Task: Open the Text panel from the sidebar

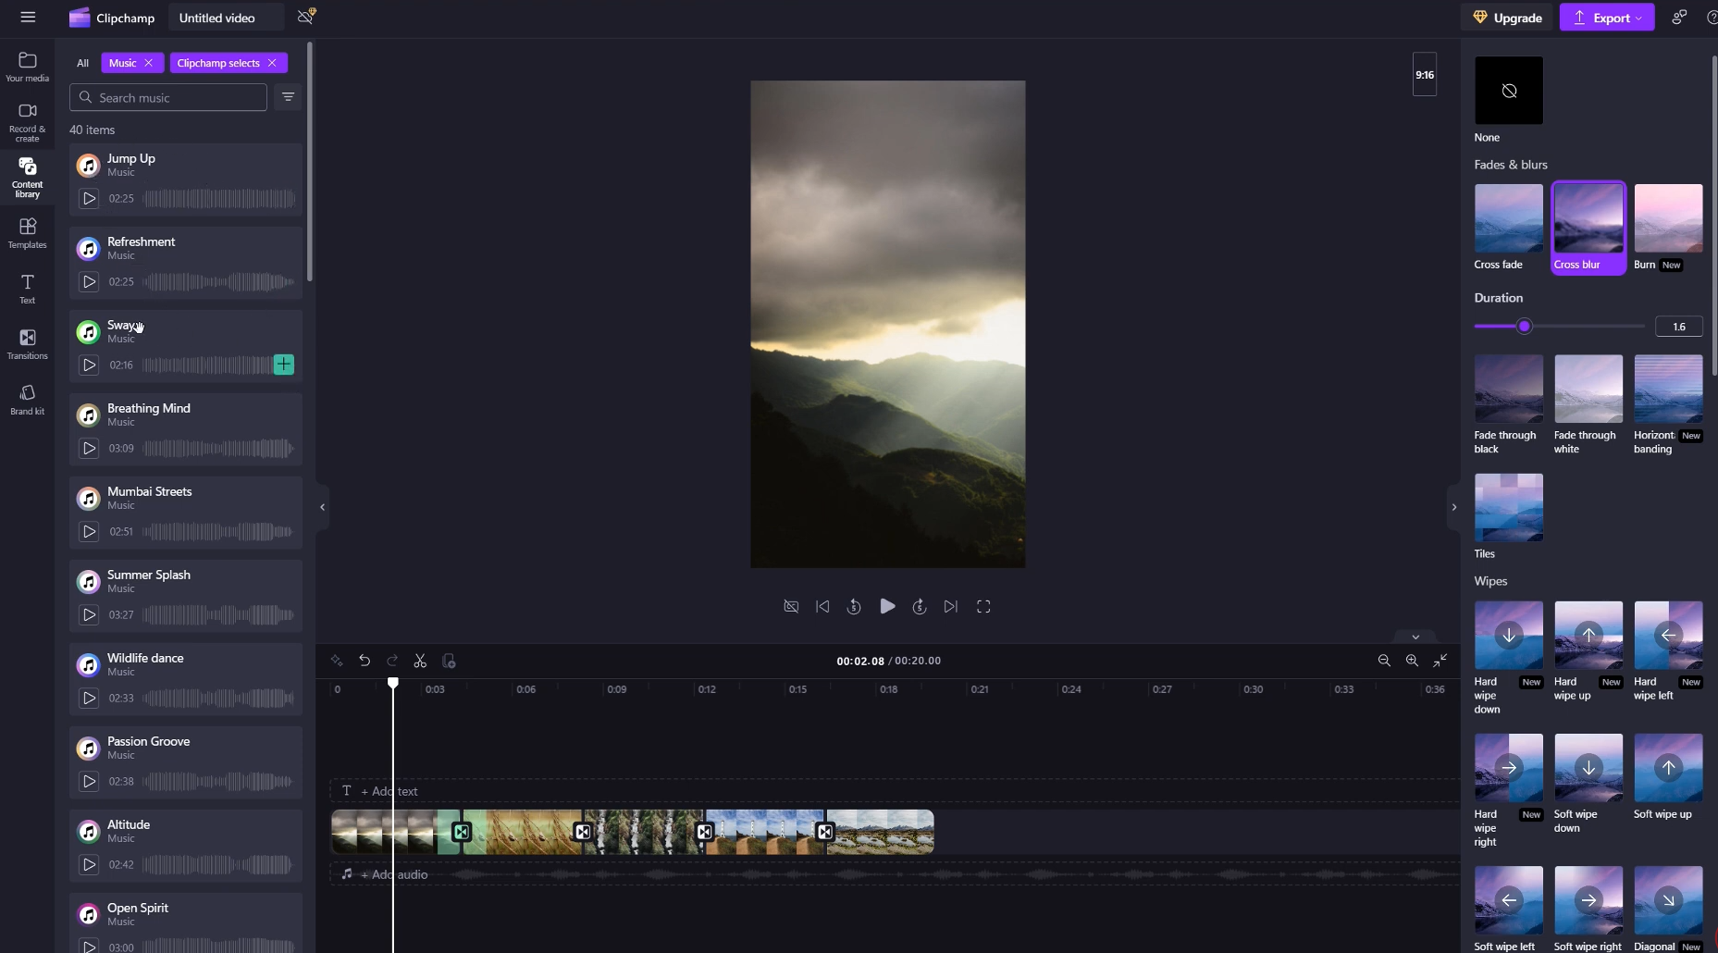Action: [x=27, y=288]
